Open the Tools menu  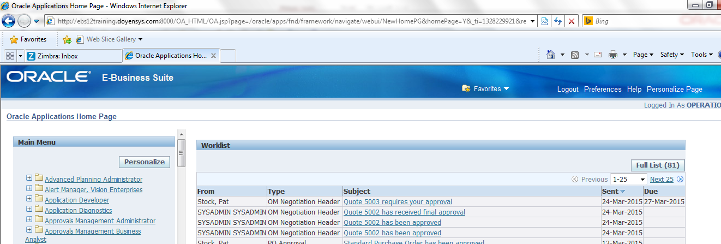(701, 55)
